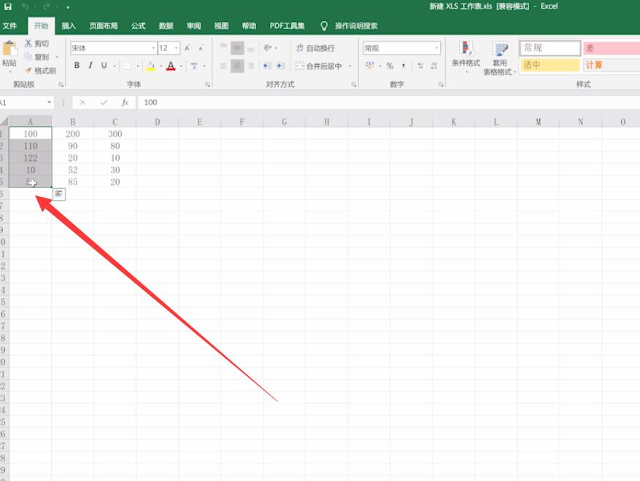Click the Comma Style icon
The width and height of the screenshot is (640, 481).
click(x=404, y=66)
